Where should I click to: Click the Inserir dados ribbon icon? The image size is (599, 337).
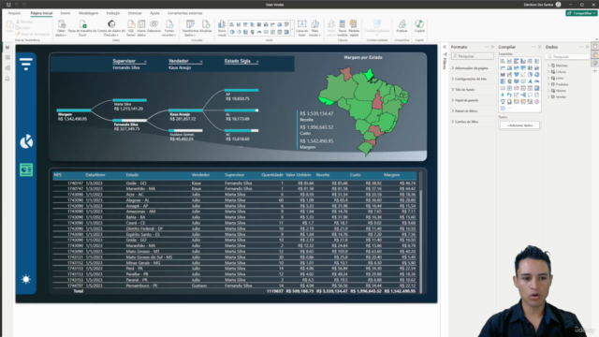141,28
